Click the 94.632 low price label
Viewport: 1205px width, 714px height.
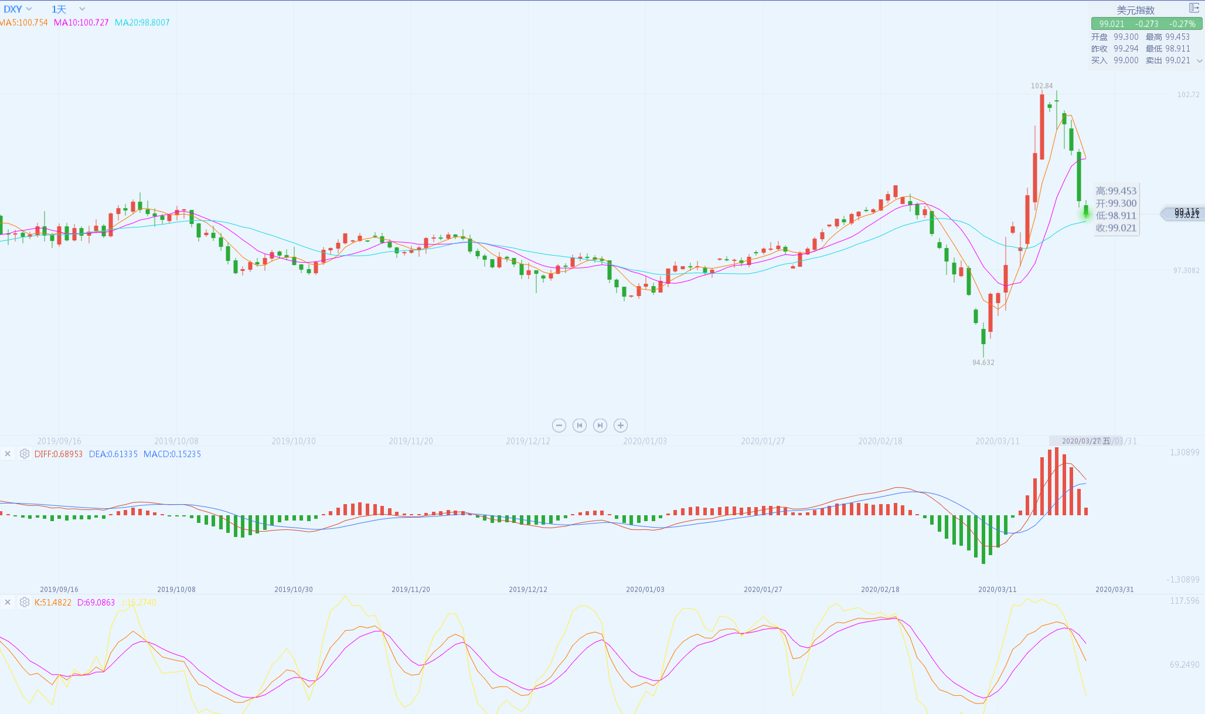pos(983,363)
